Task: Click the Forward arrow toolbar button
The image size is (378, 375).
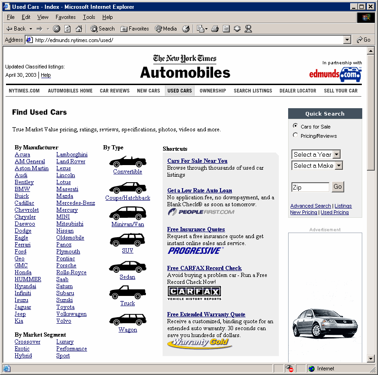Action: (39, 29)
